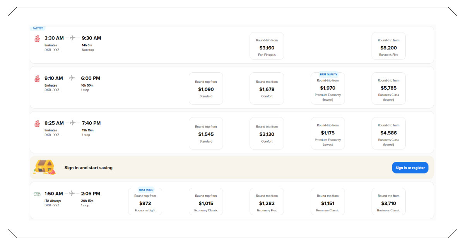
Task: Pick the $2,130 Comfort fare
Action: 267,133
